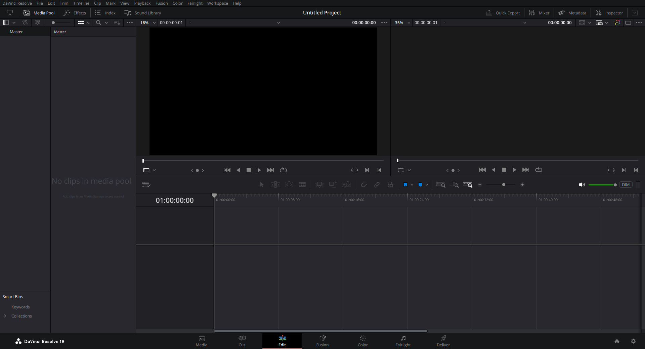The height and width of the screenshot is (349, 645).
Task: Open media pool options three-dot menu
Action: coord(130,22)
